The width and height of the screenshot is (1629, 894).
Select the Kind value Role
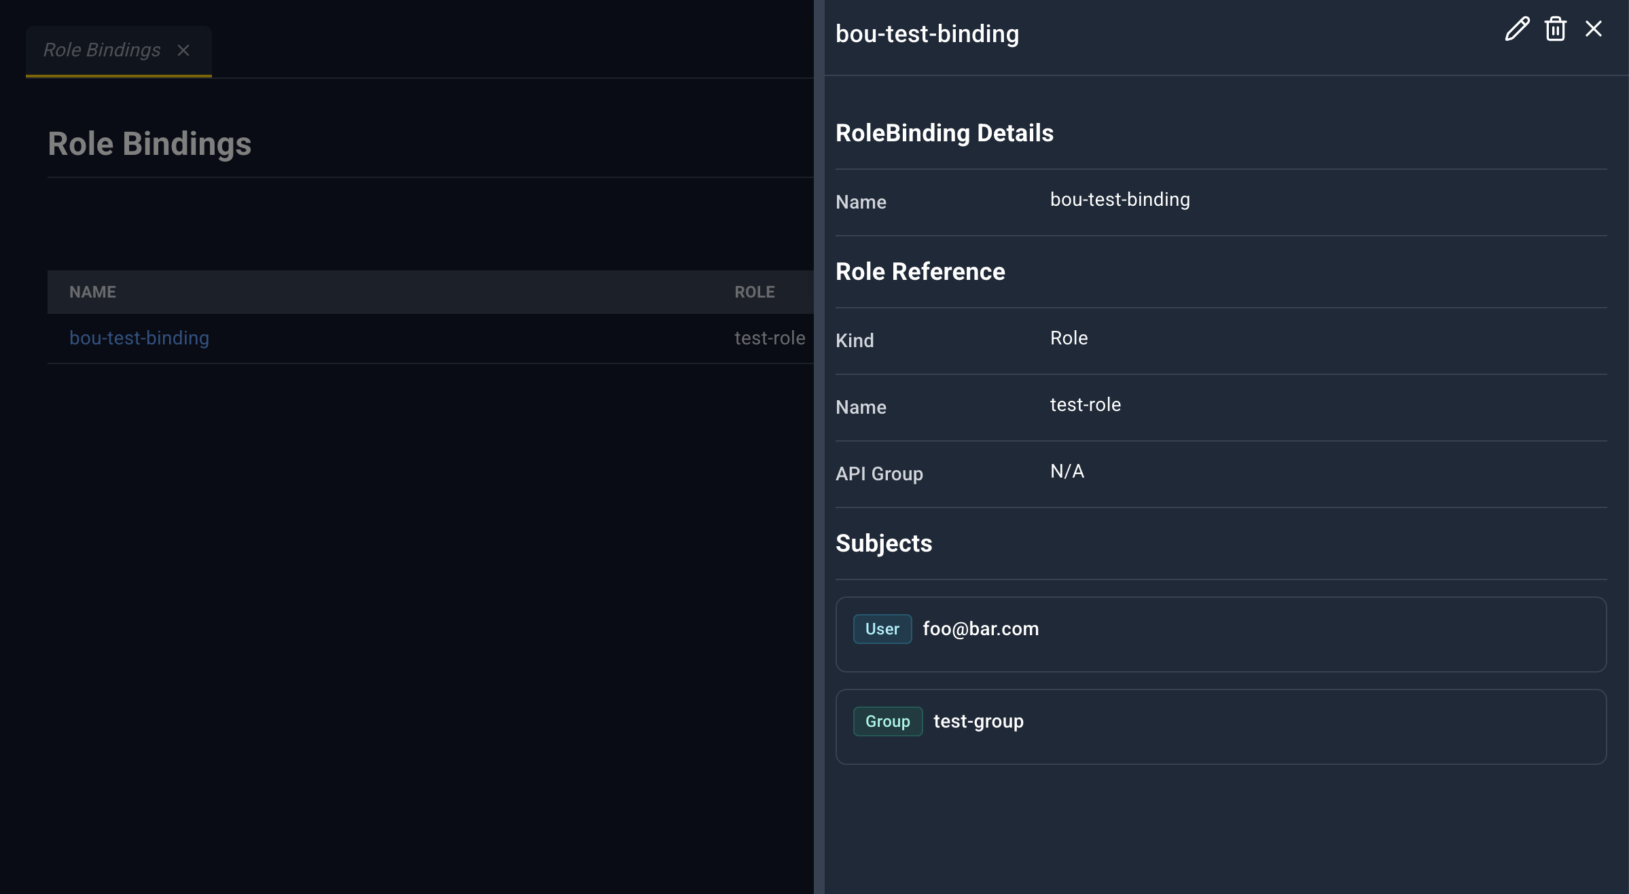(x=1069, y=338)
